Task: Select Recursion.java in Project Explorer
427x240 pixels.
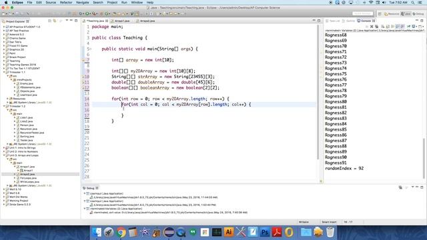Action: click(28, 129)
